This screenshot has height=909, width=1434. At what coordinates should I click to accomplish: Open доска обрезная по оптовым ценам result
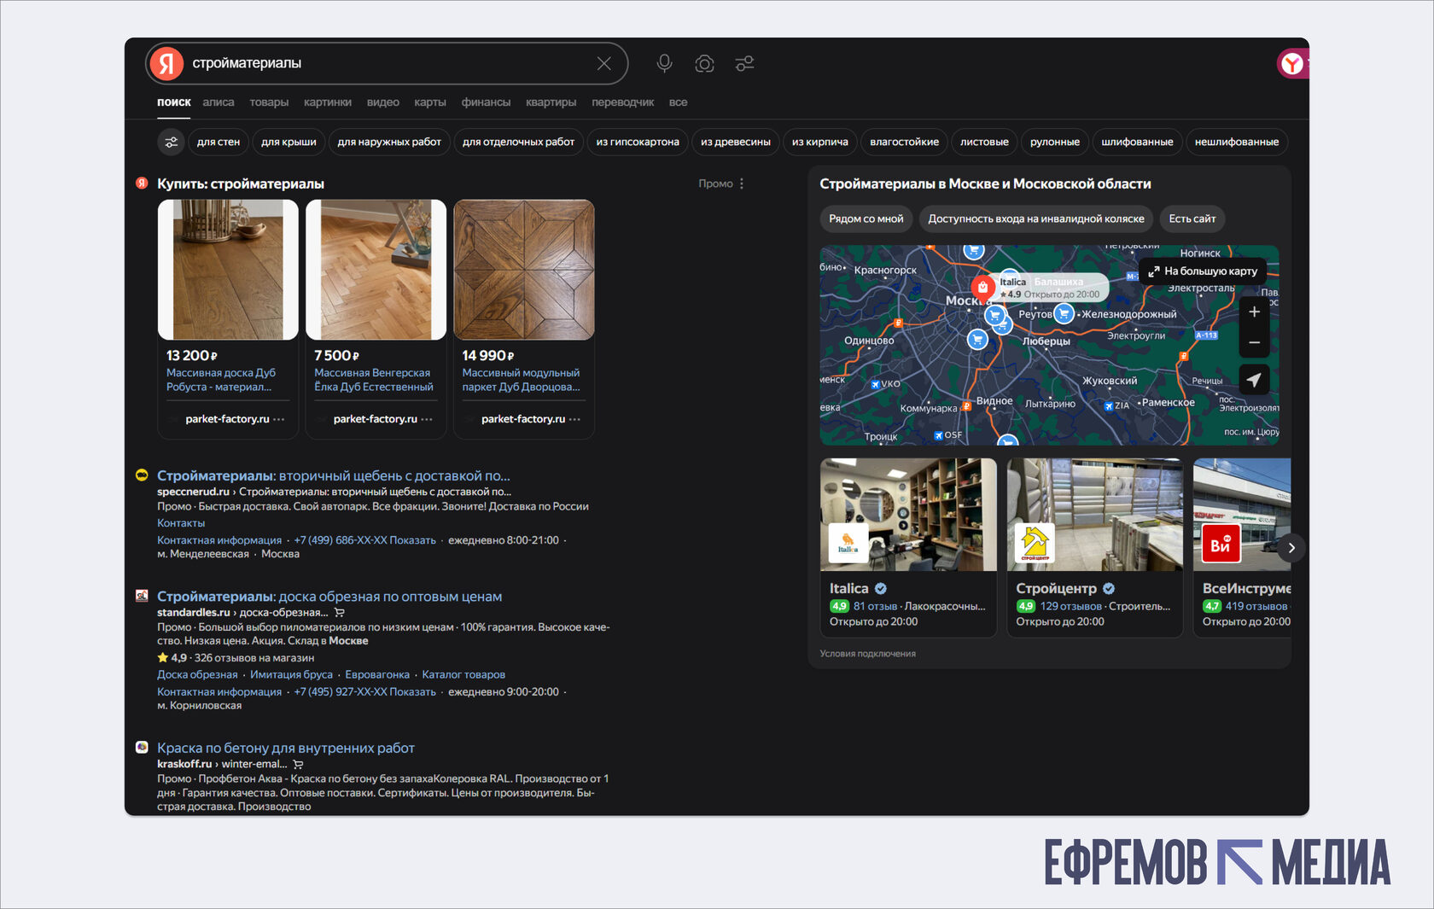329,597
